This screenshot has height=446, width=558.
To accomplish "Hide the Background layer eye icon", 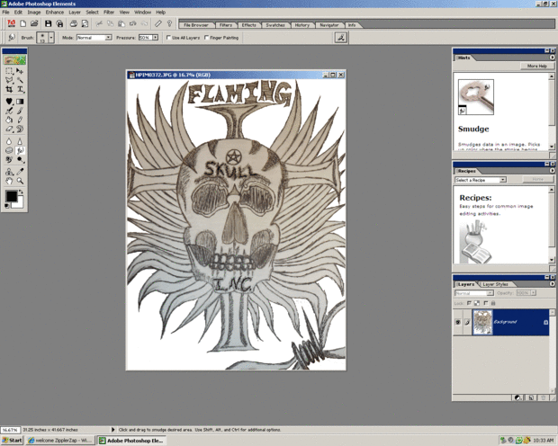I will click(x=458, y=322).
